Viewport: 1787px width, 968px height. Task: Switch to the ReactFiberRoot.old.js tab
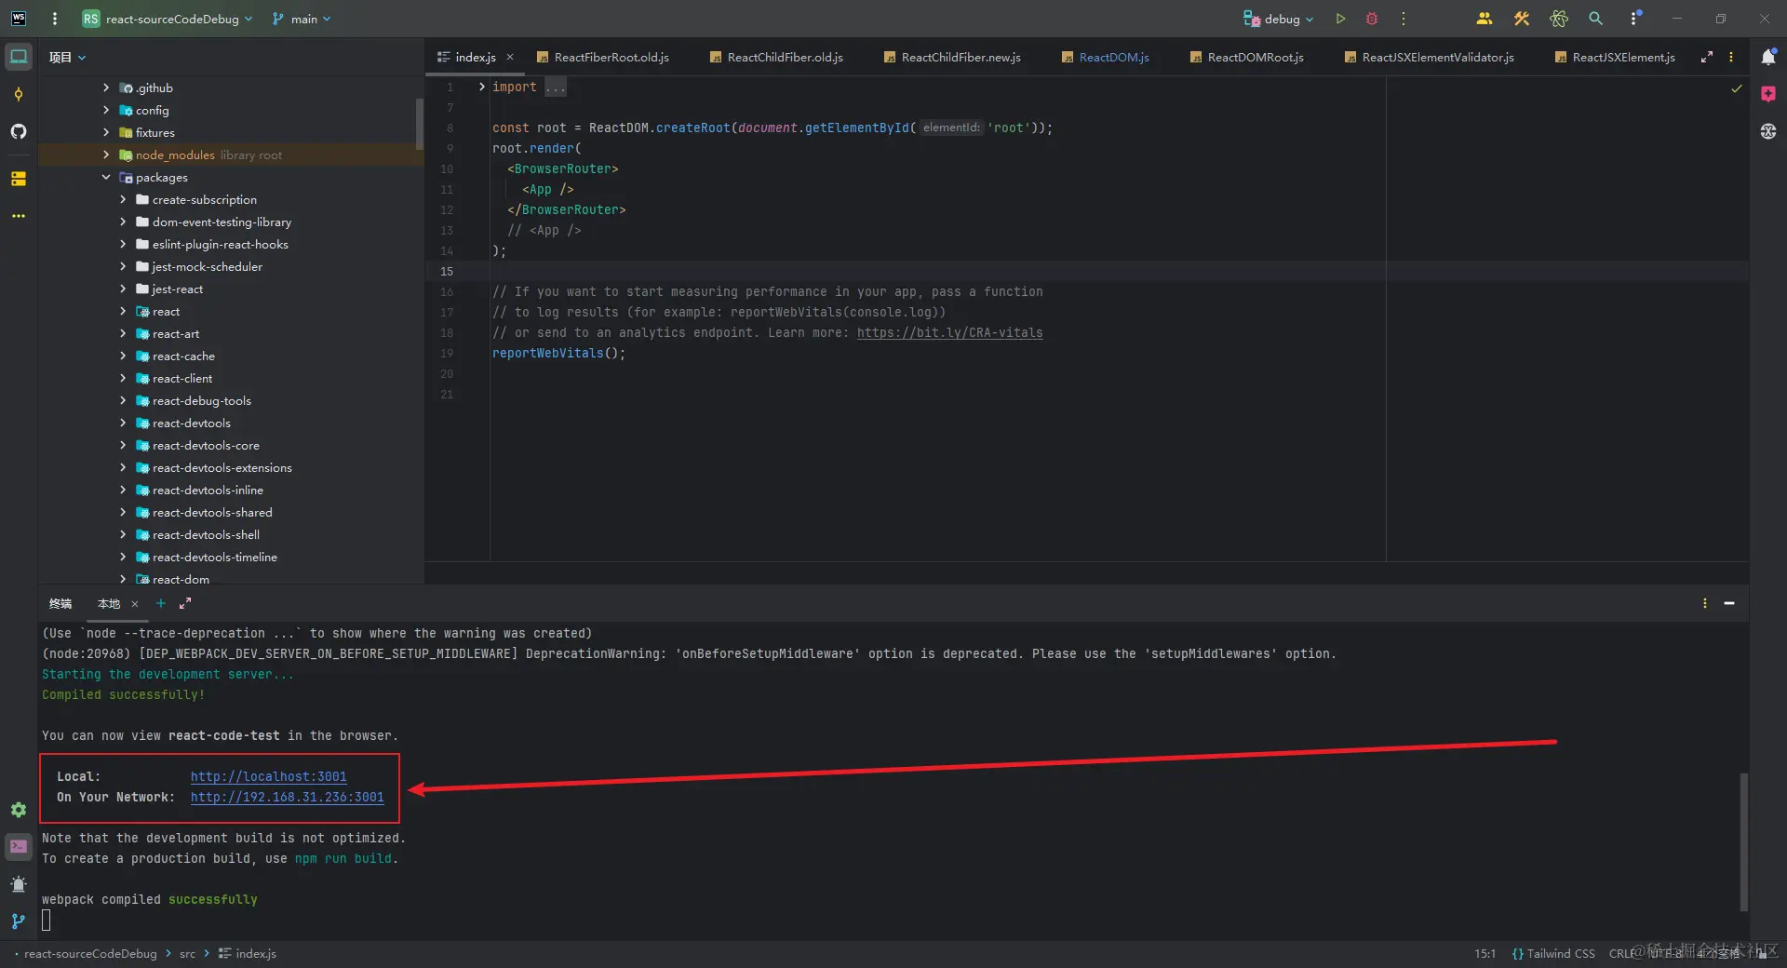coord(603,57)
